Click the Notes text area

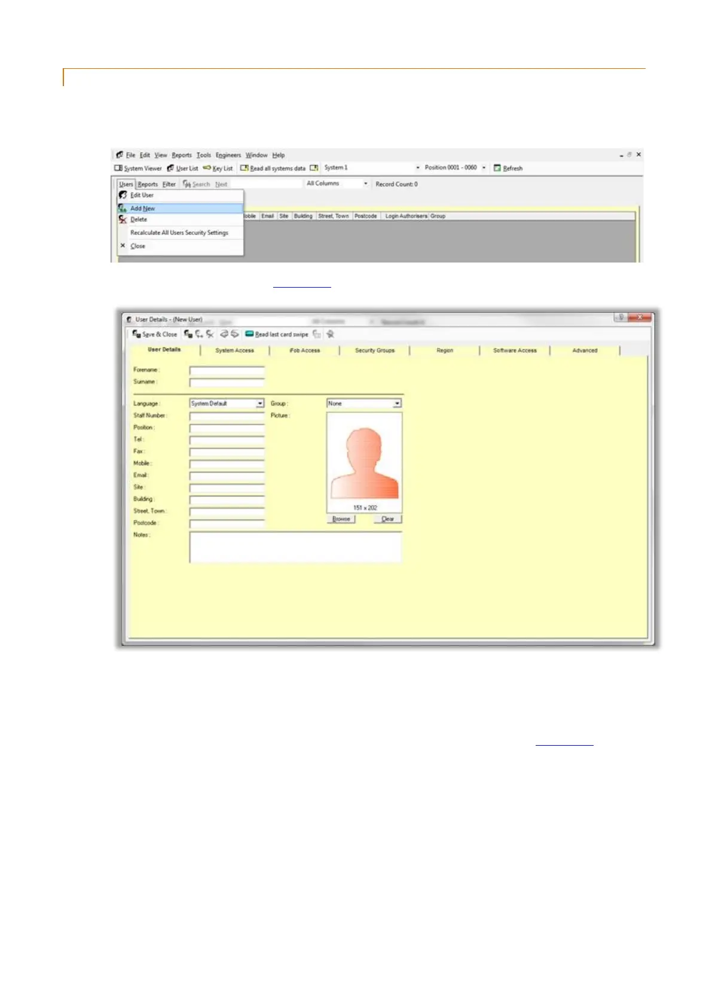(x=295, y=547)
